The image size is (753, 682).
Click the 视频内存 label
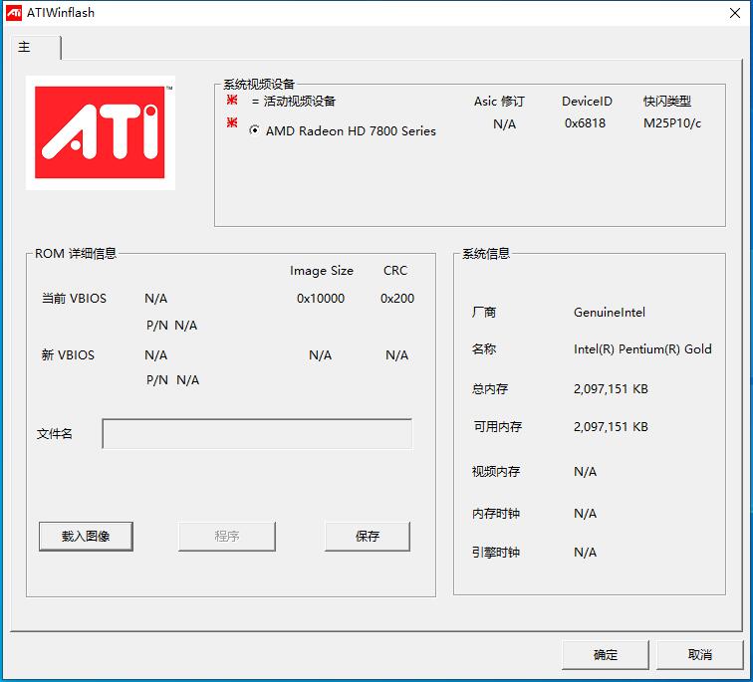(496, 472)
